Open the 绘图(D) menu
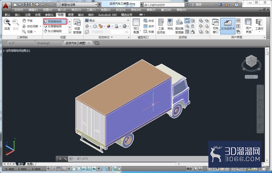The height and width of the screenshot is (173, 272). coord(106,10)
